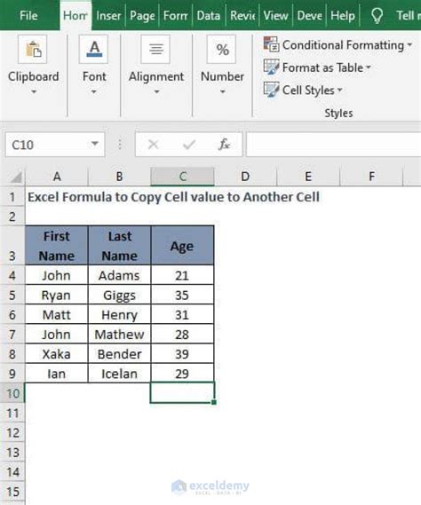Screen dimensions: 421x505
Task: Select column D header
Action: pos(245,177)
